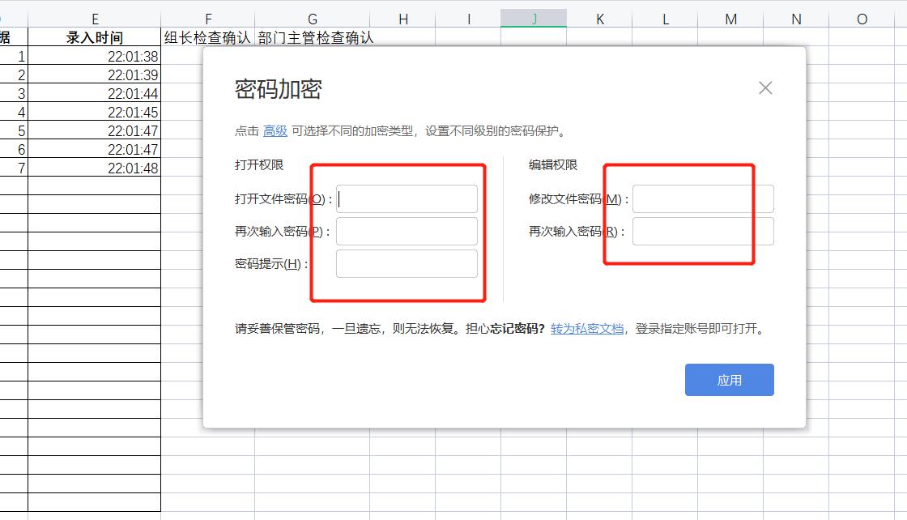907x520 pixels.
Task: Click the 组长检查确认 header cell
Action: (x=208, y=36)
